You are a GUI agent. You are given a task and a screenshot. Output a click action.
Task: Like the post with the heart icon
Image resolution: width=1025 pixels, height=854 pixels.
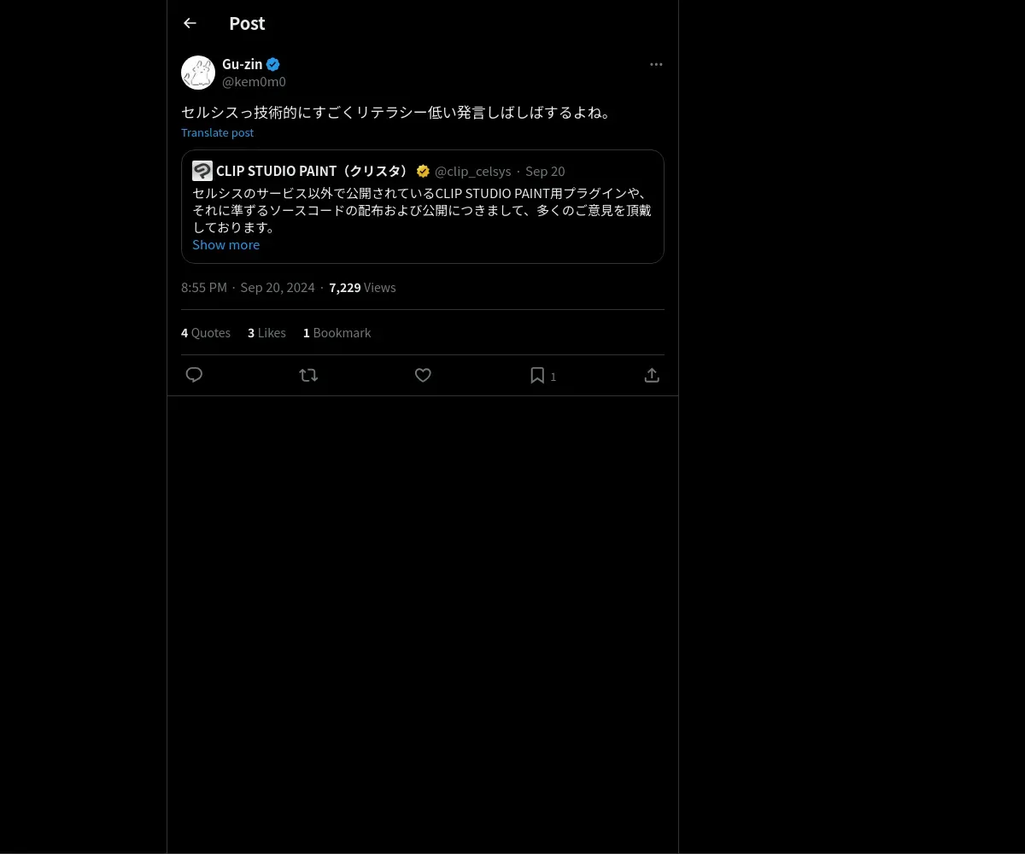(x=423, y=375)
